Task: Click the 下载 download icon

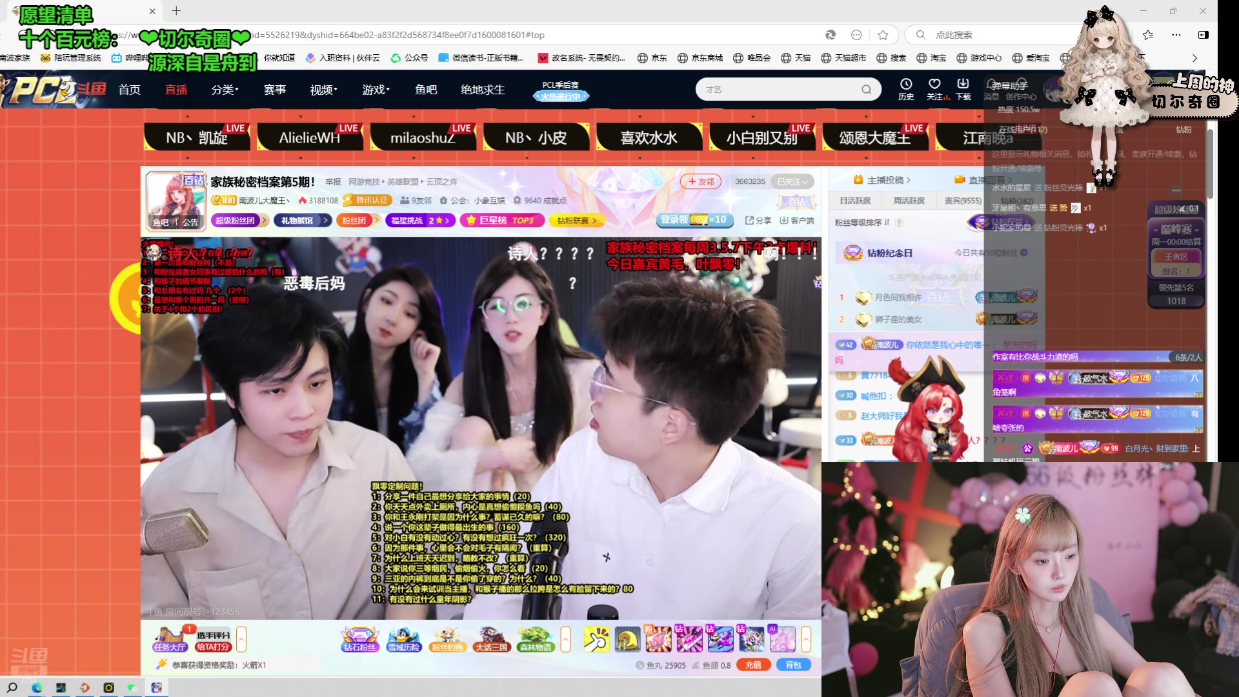Action: point(963,89)
